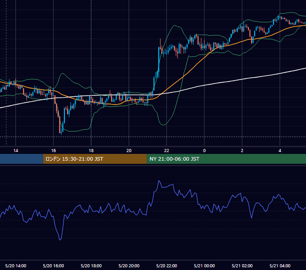
Task: Click the 5/20 16:00 label on indicator axis
Action: coord(53,265)
